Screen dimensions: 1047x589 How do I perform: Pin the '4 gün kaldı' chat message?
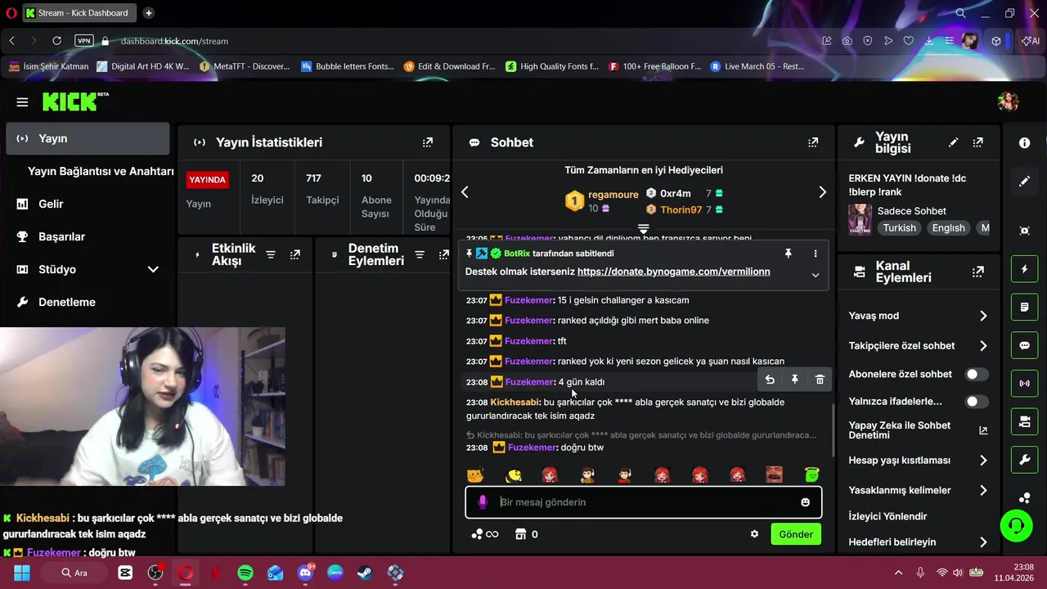pos(794,380)
